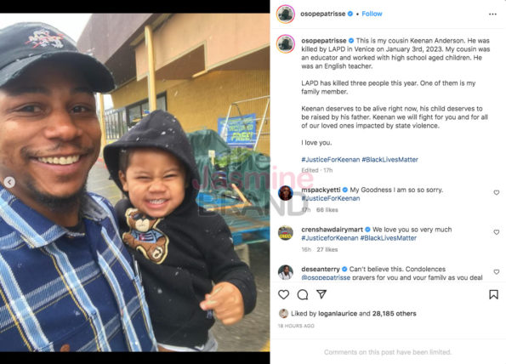Open the #BlackLivesMatter hashtag in caption
Screen dimensions: 506x364
click(389, 159)
